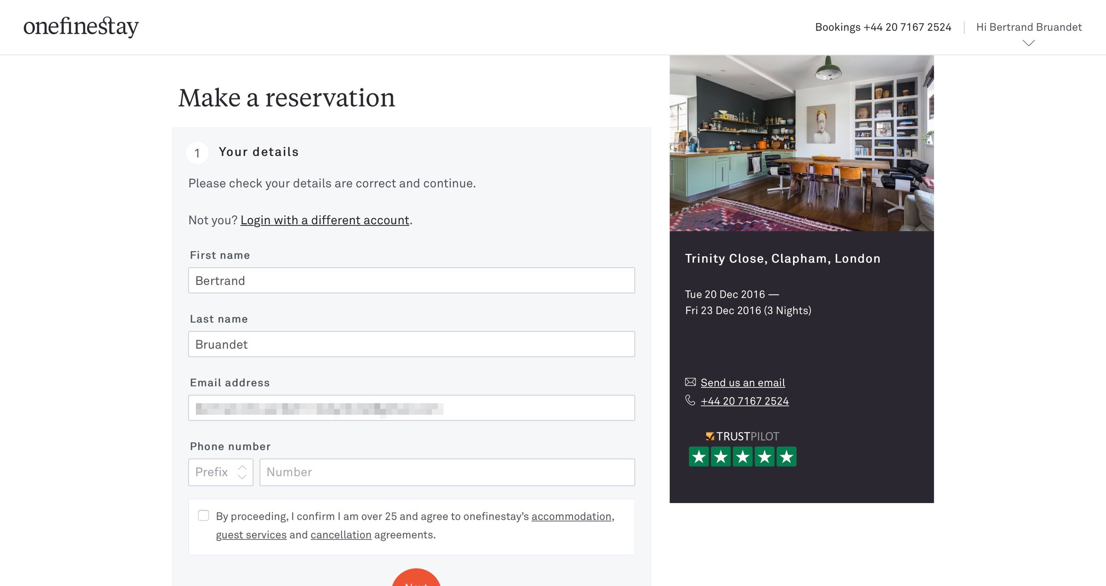Click the envelope email icon

[x=690, y=382]
